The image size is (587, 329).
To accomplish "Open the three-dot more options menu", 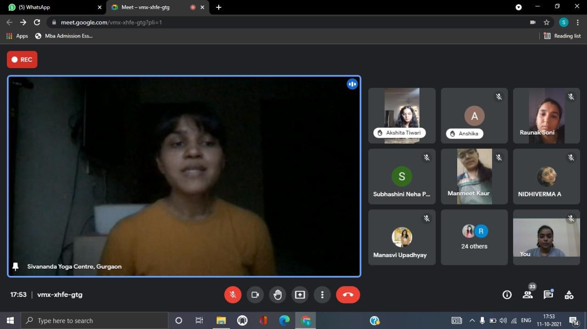I will (x=322, y=295).
